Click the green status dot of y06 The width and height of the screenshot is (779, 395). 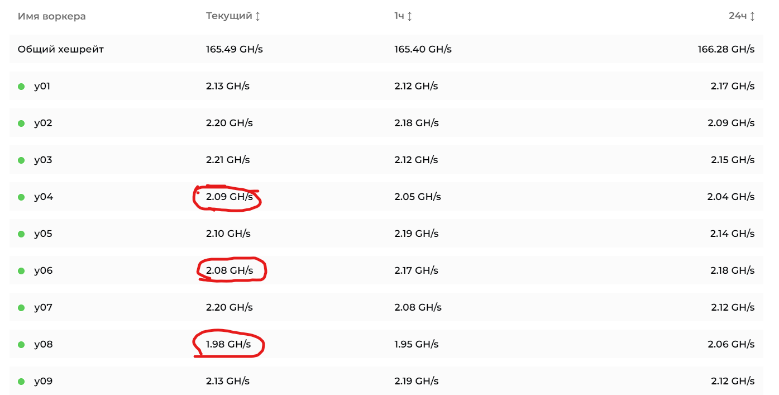21,271
